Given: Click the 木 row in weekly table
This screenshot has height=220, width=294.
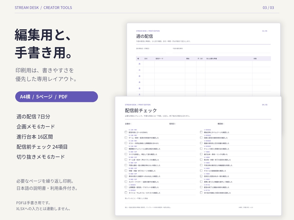Looking at the screenshot, I should pos(204,82).
